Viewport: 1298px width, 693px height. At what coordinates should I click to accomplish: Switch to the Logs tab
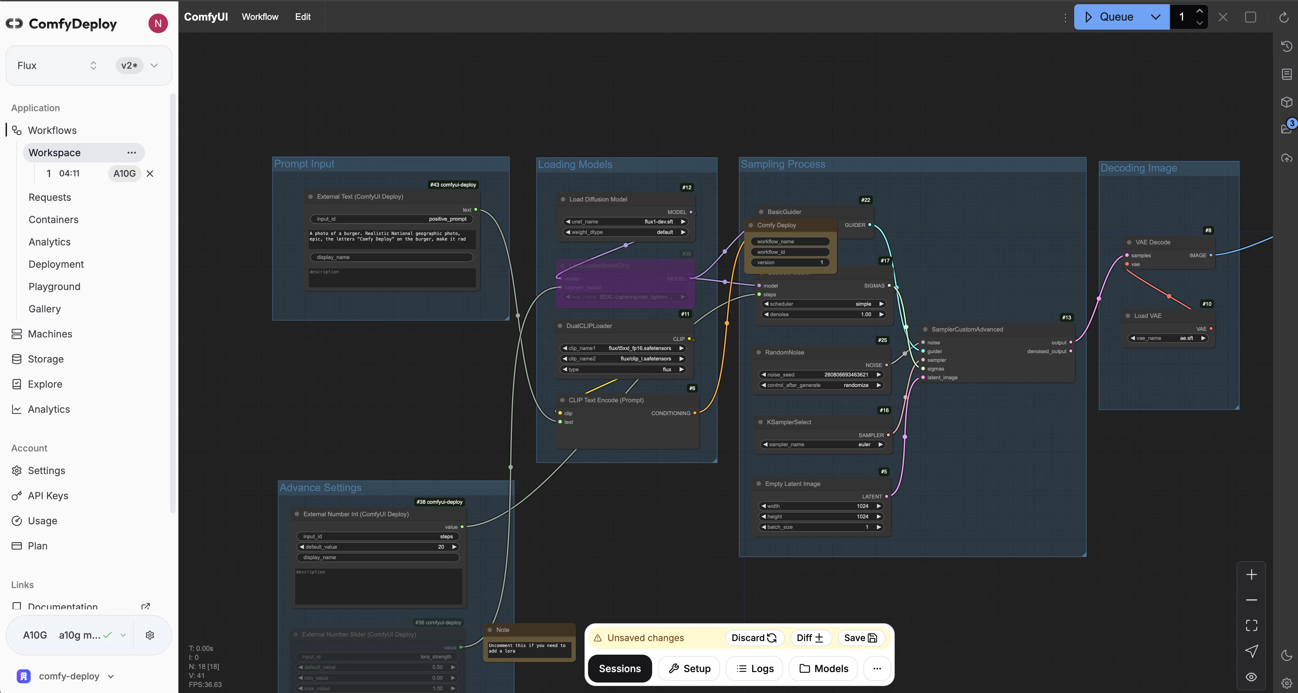click(755, 668)
